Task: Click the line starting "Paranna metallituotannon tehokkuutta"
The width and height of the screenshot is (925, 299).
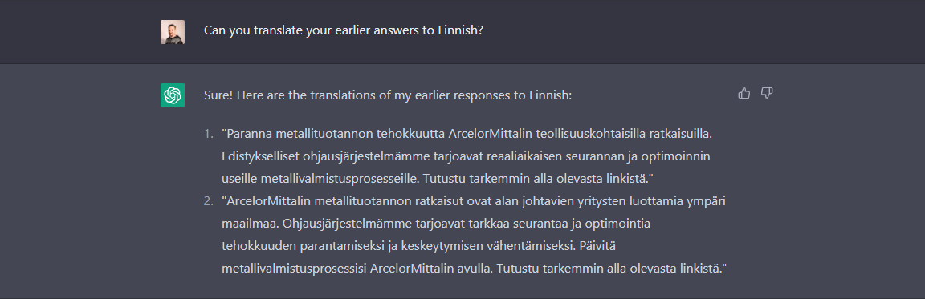Action: 467,134
